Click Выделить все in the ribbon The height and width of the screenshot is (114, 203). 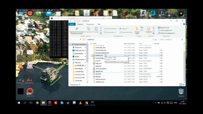click(164, 28)
